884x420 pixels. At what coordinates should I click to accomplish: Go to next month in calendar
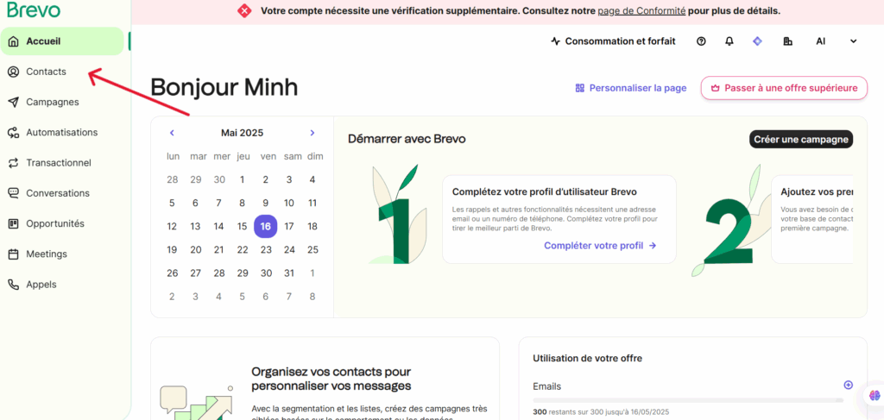click(313, 133)
